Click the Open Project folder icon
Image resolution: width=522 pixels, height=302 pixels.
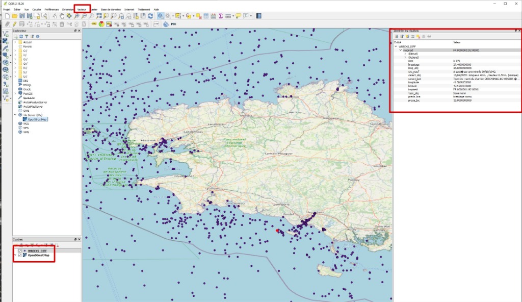click(x=15, y=16)
